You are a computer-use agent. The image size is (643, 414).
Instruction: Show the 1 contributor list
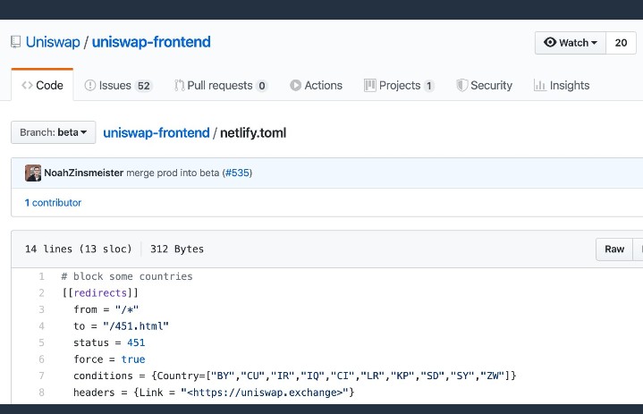click(x=53, y=202)
